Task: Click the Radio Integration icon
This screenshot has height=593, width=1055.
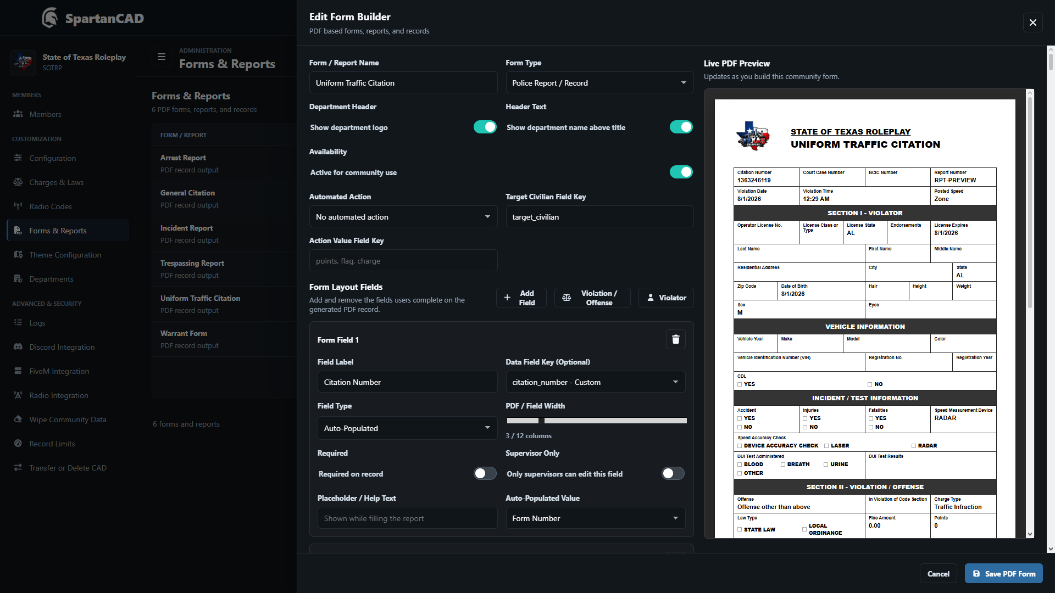Action: 18,395
